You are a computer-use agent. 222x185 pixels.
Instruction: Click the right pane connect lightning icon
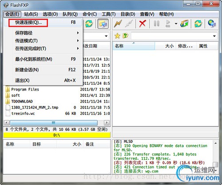click(118, 24)
